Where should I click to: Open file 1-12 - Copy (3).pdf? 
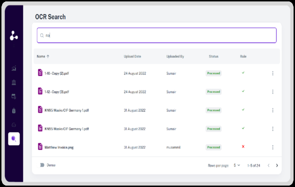click(57, 92)
